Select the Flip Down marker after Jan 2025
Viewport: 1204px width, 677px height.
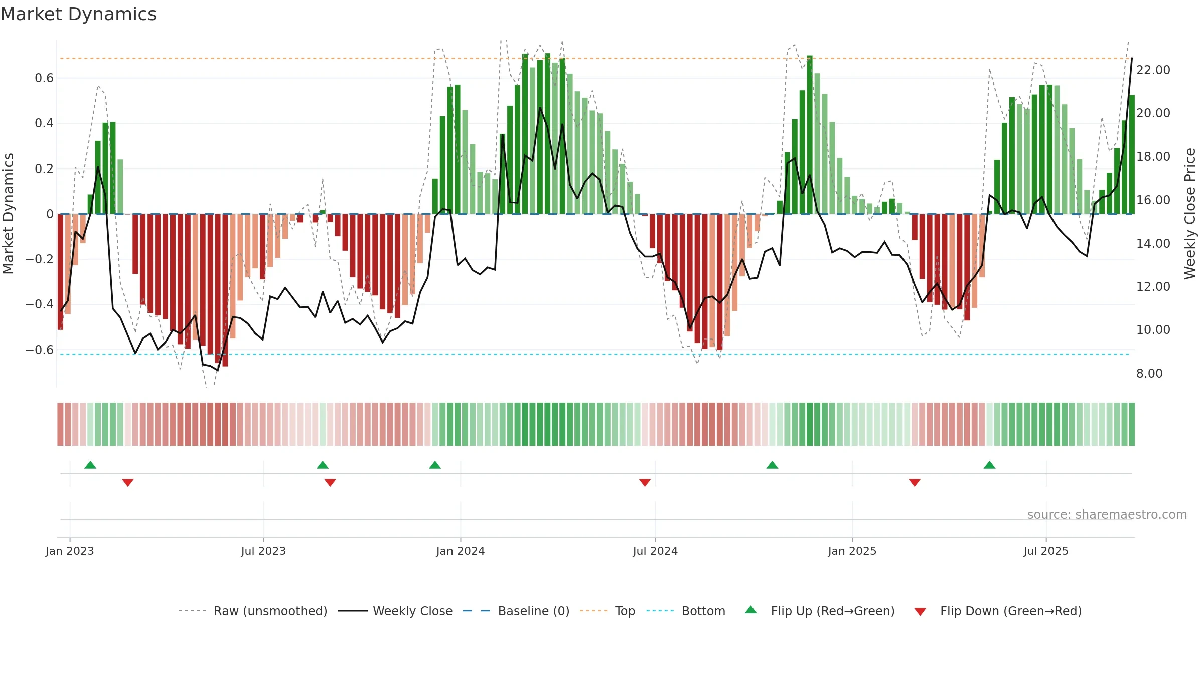tap(915, 482)
